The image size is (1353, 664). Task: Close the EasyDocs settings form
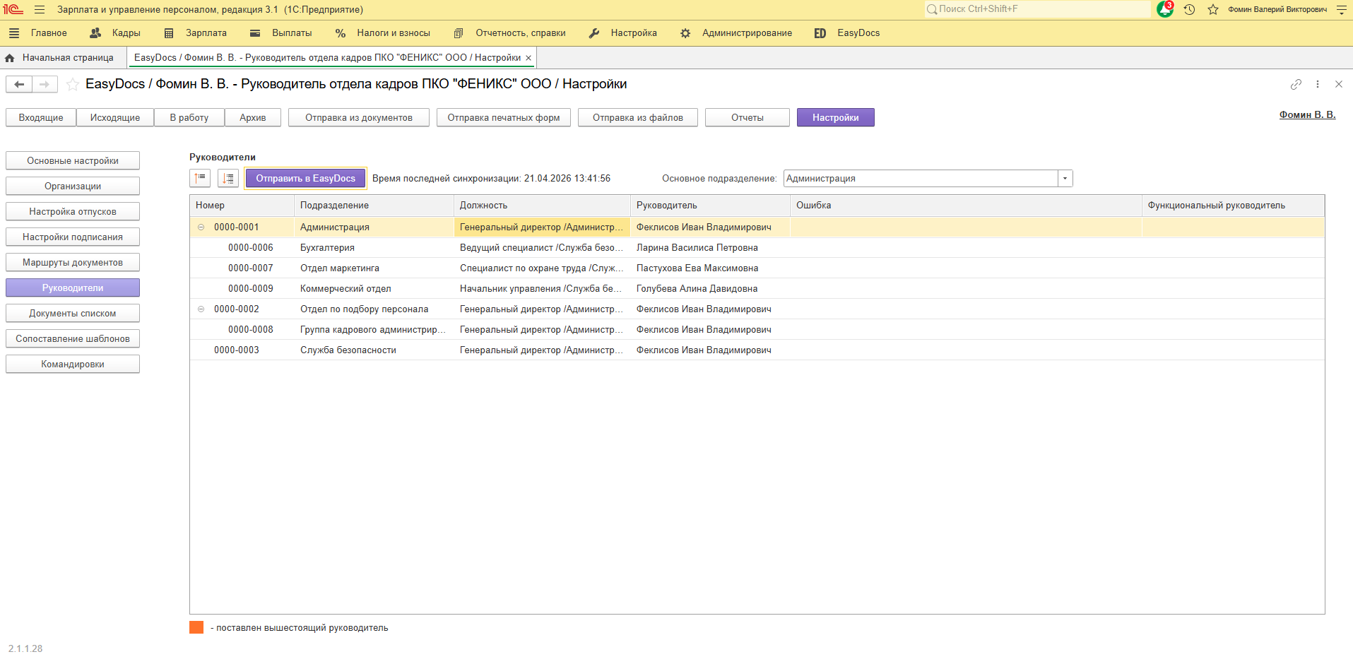[1339, 84]
